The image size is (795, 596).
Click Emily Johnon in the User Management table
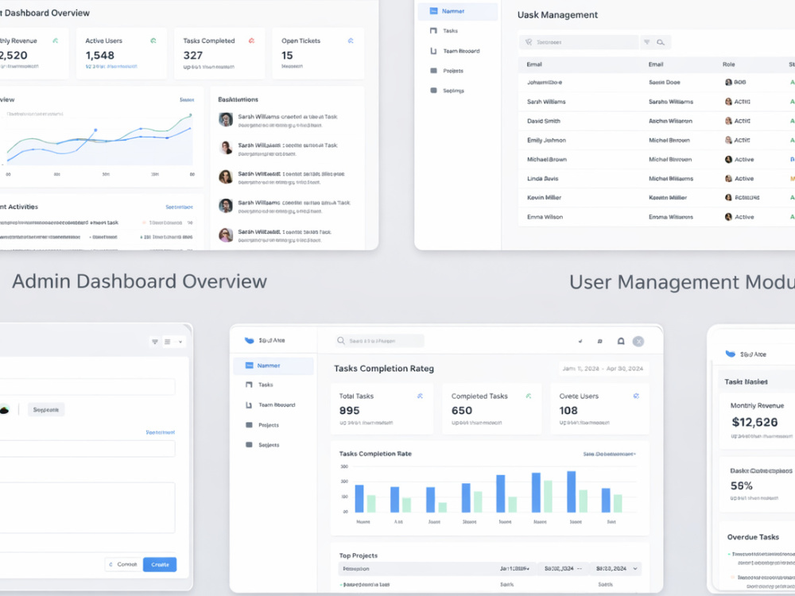click(x=547, y=141)
